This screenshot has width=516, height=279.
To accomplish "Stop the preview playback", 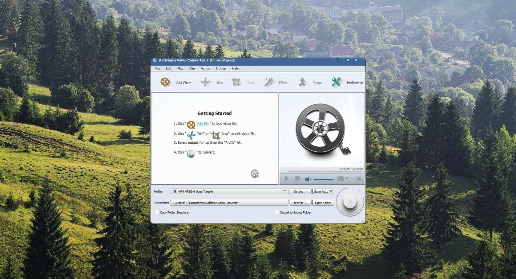I will click(x=297, y=178).
